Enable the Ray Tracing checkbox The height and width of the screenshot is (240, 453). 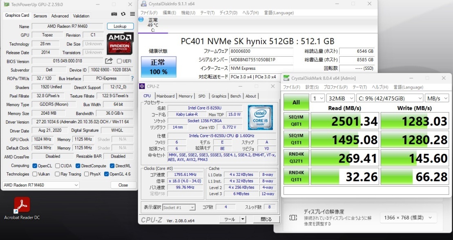pyautogui.click(x=57, y=174)
